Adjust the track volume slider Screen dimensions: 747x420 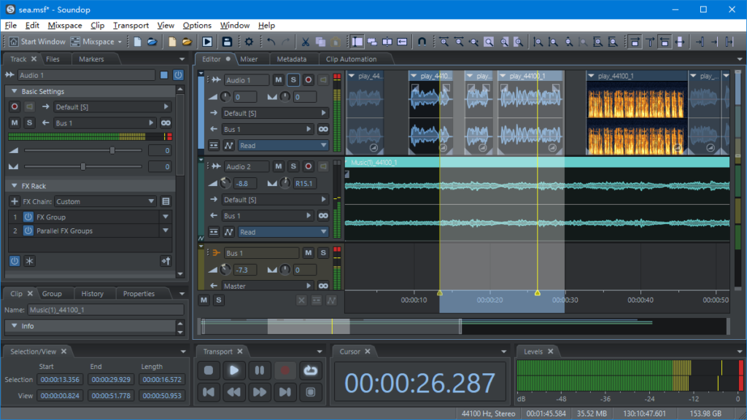(x=112, y=150)
